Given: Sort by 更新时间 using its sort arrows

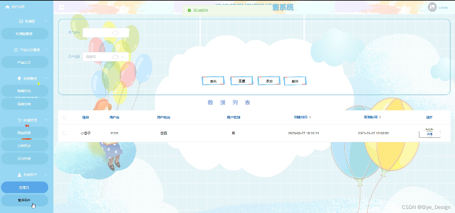Looking at the screenshot, I should point(380,117).
